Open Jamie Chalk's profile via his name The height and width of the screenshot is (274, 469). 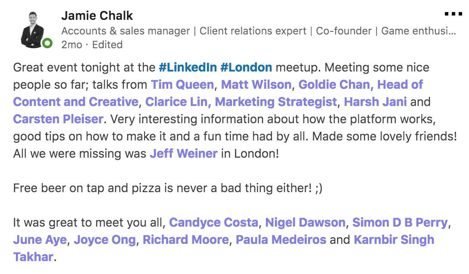(x=97, y=16)
